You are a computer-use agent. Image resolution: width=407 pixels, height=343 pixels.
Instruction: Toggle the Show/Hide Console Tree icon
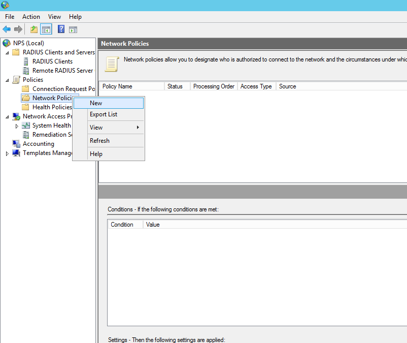coord(46,29)
